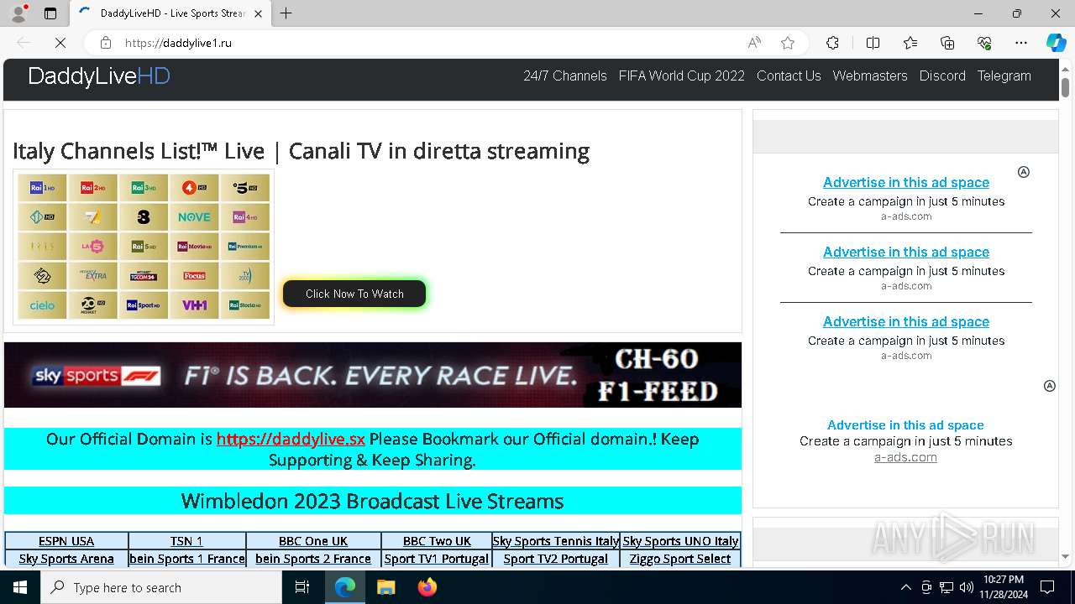
Task: Click the Rai 2 HD channel logo
Action: click(x=93, y=188)
